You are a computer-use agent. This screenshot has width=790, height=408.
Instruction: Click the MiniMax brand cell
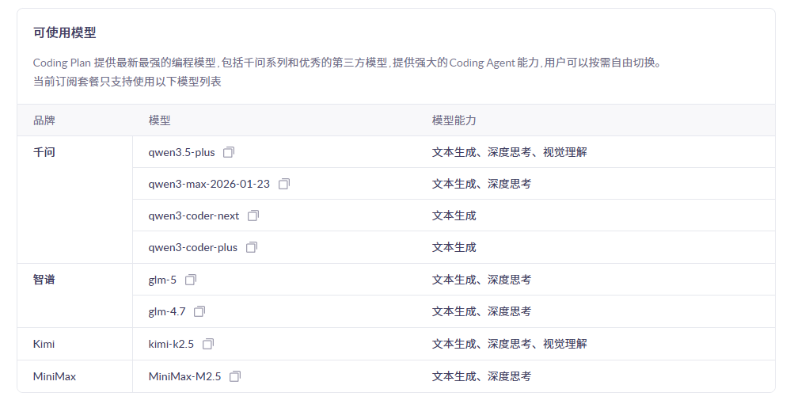[55, 376]
